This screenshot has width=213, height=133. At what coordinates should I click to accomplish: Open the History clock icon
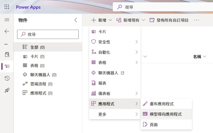(7, 78)
